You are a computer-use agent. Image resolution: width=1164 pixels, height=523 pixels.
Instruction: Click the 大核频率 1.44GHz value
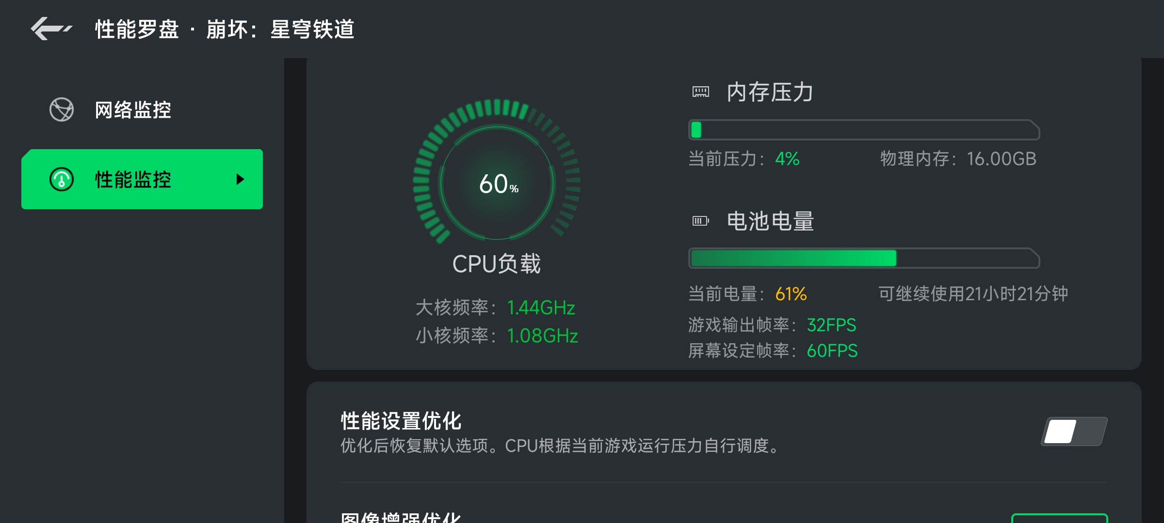541,308
